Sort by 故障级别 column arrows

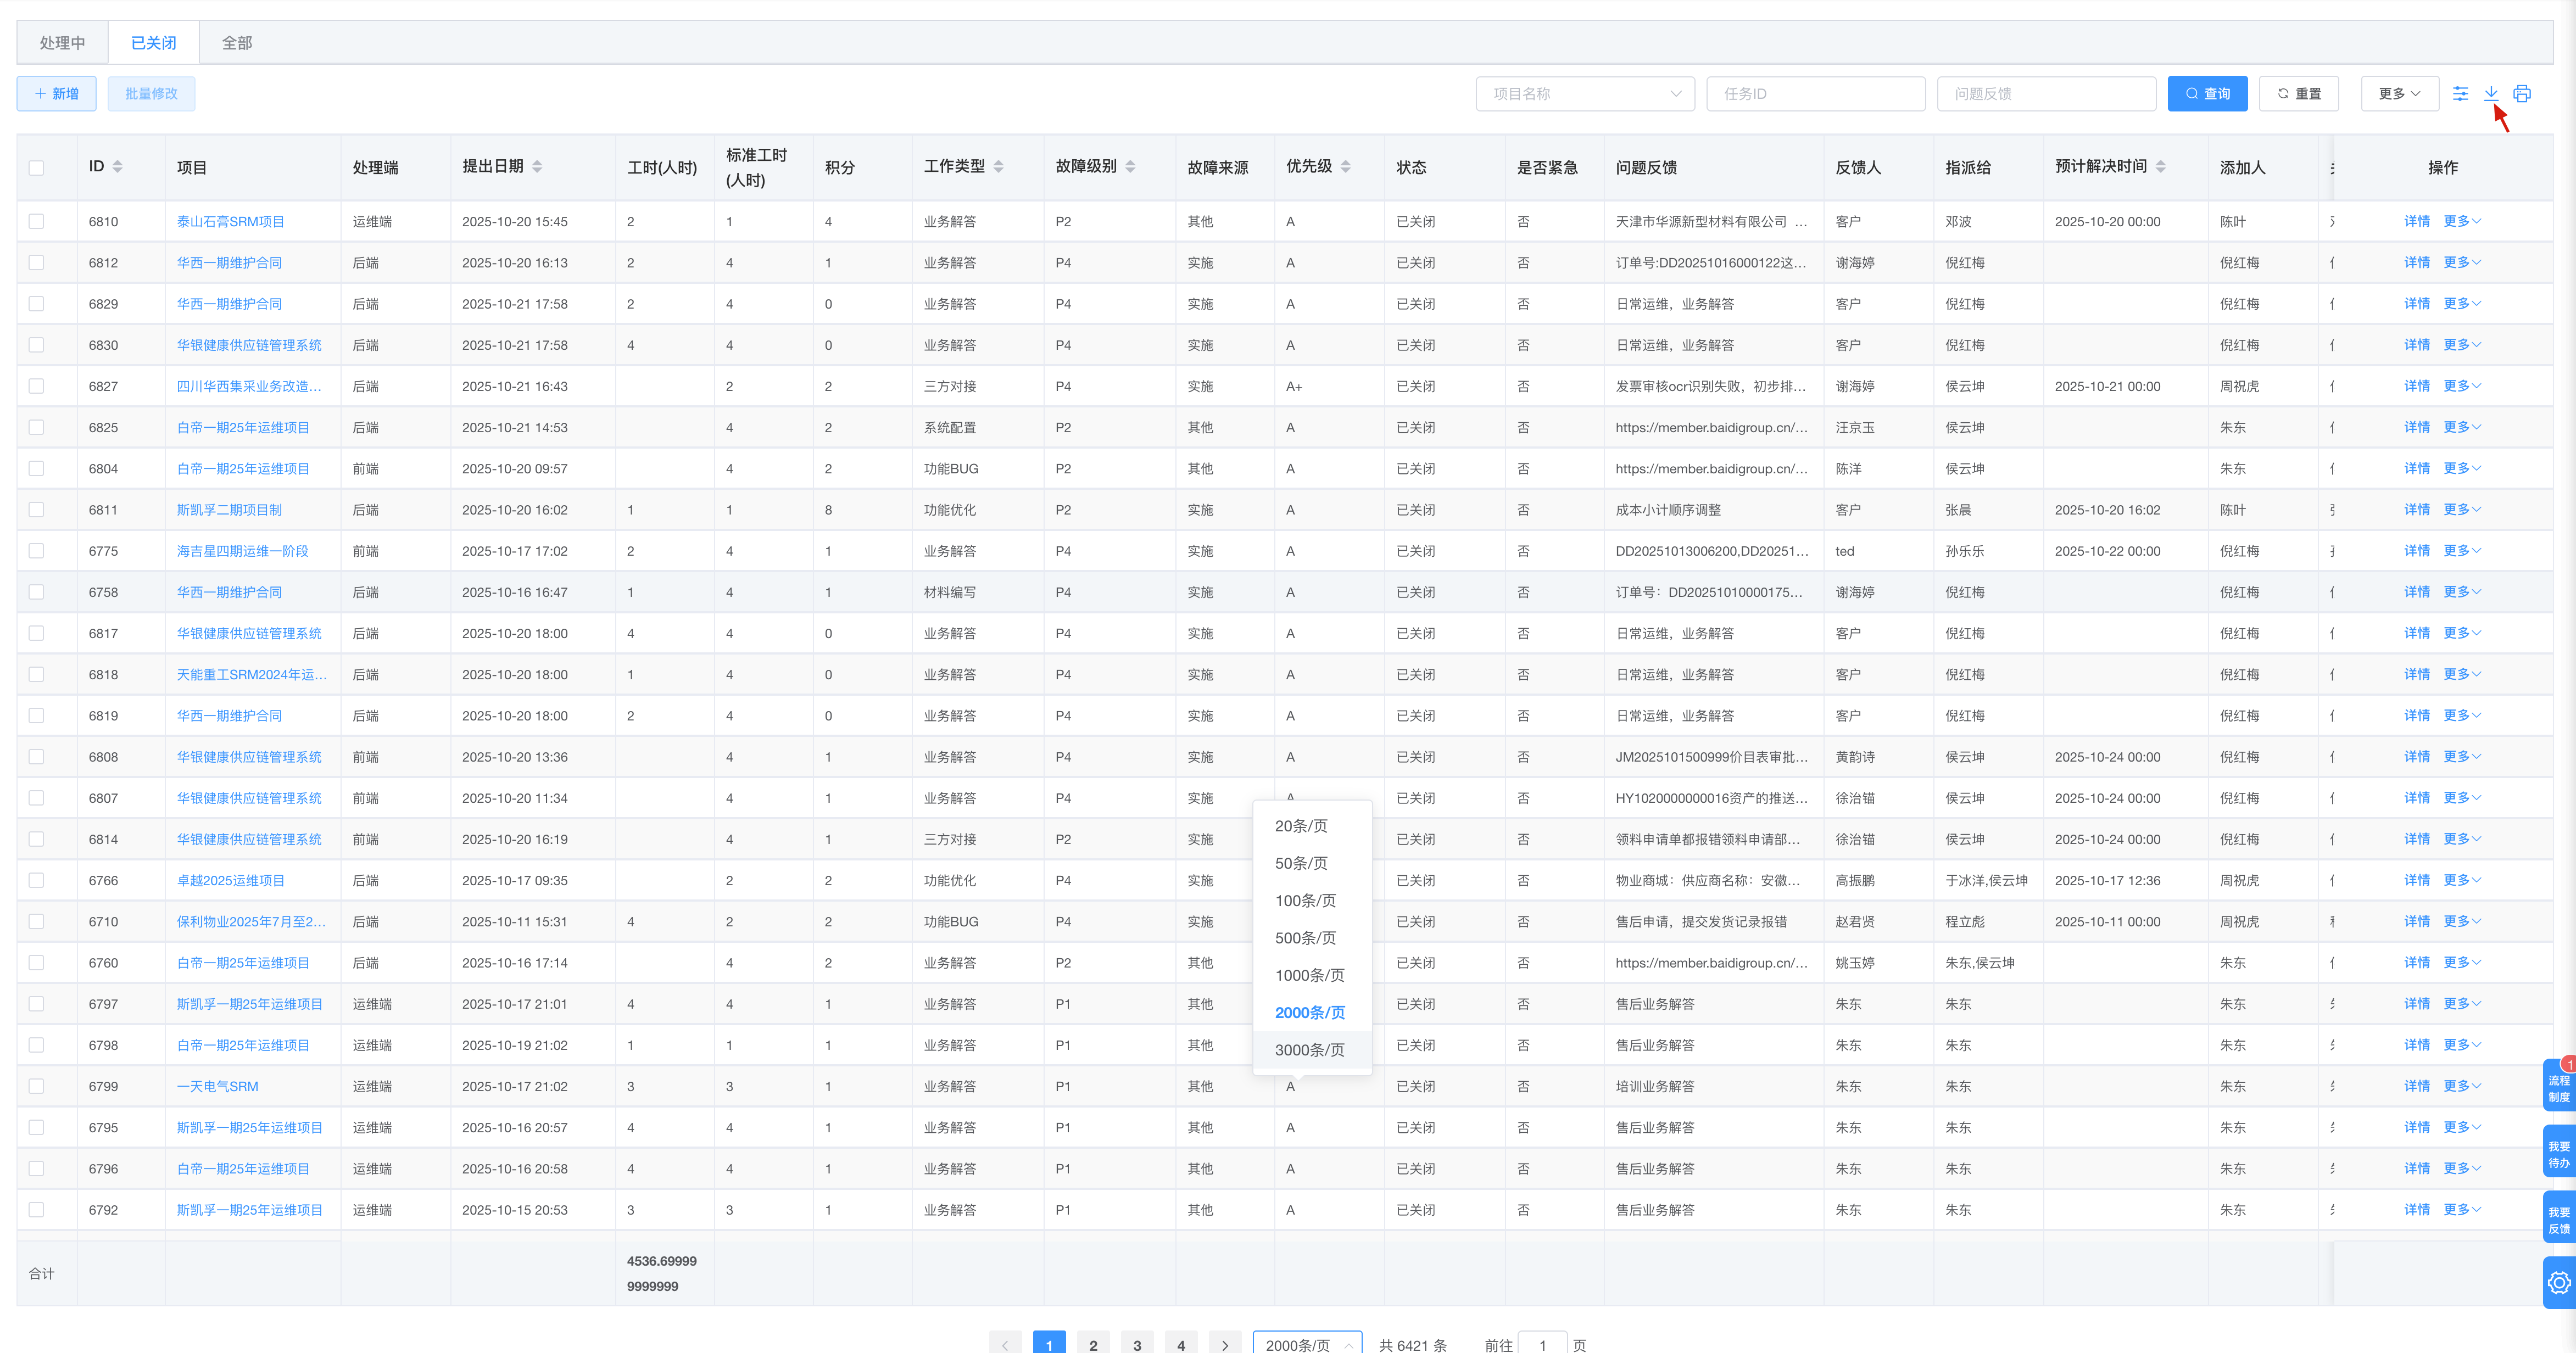pyautogui.click(x=1130, y=167)
